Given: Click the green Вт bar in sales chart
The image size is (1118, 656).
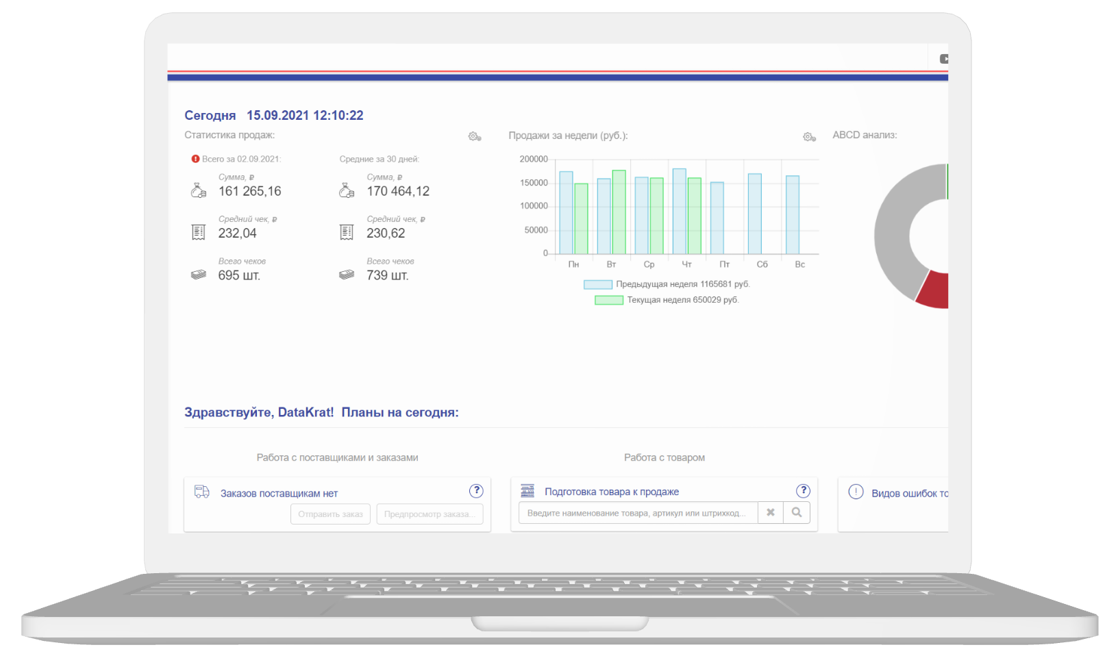Looking at the screenshot, I should point(619,212).
